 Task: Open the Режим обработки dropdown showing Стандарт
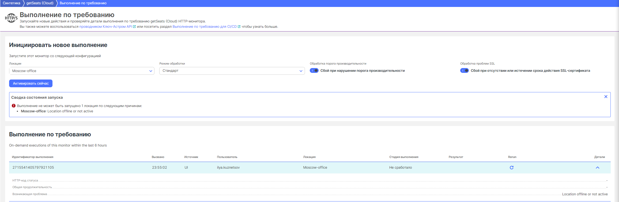(232, 71)
